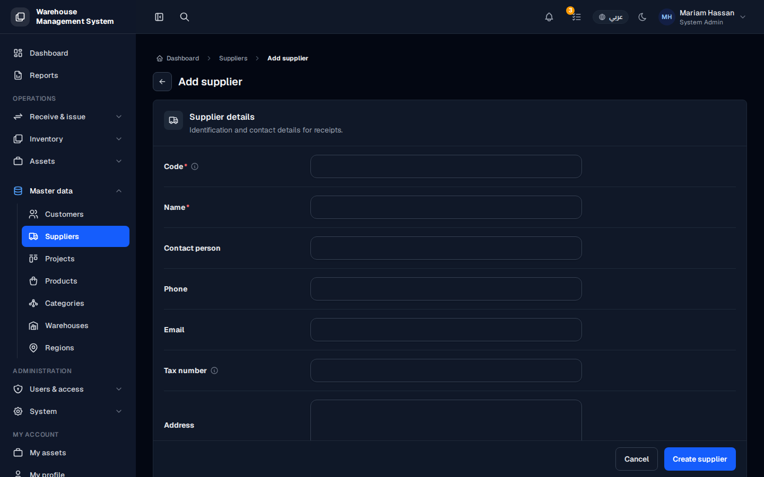Click the sidebar collapse icon
This screenshot has height=477, width=764.
(159, 17)
